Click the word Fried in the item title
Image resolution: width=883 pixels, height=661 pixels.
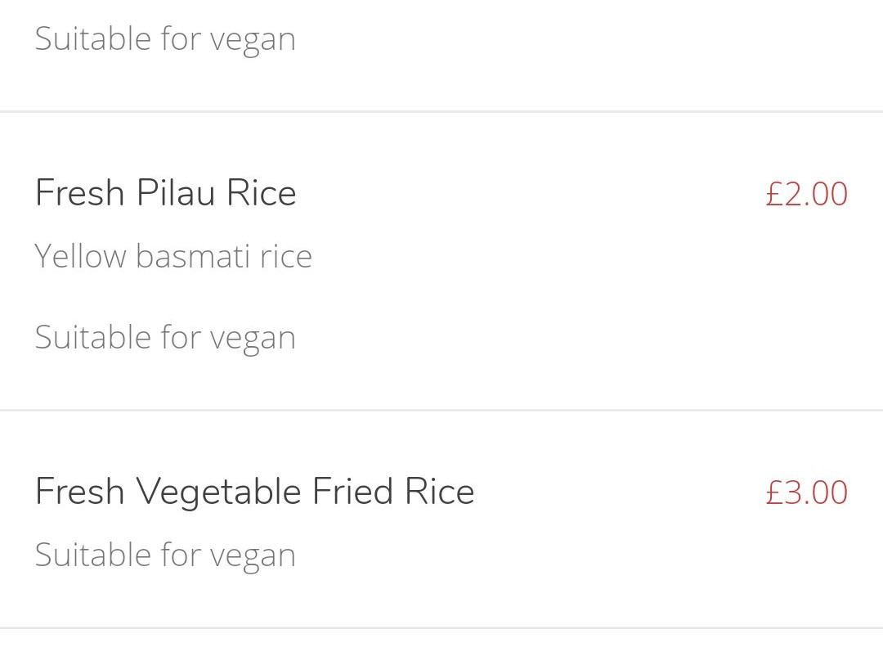click(352, 491)
